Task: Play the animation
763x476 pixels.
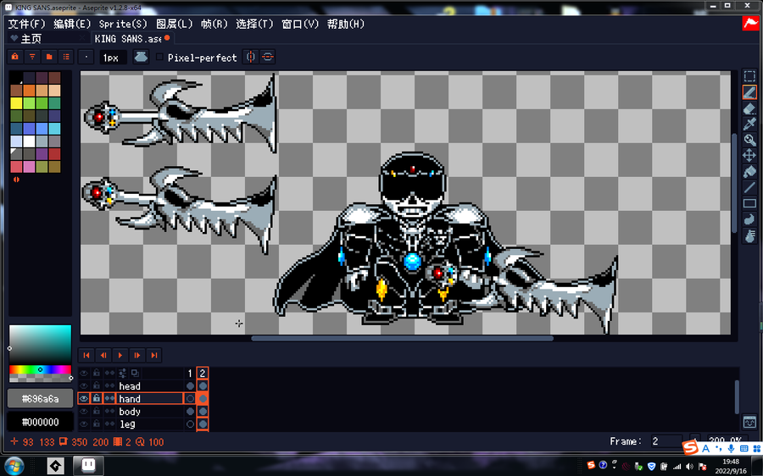Action: coord(120,356)
